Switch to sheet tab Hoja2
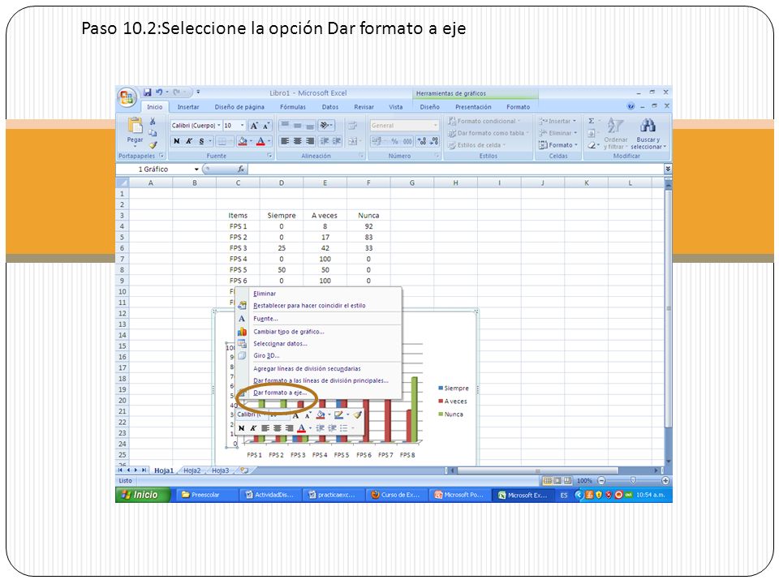The width and height of the screenshot is (779, 584). pyautogui.click(x=192, y=470)
